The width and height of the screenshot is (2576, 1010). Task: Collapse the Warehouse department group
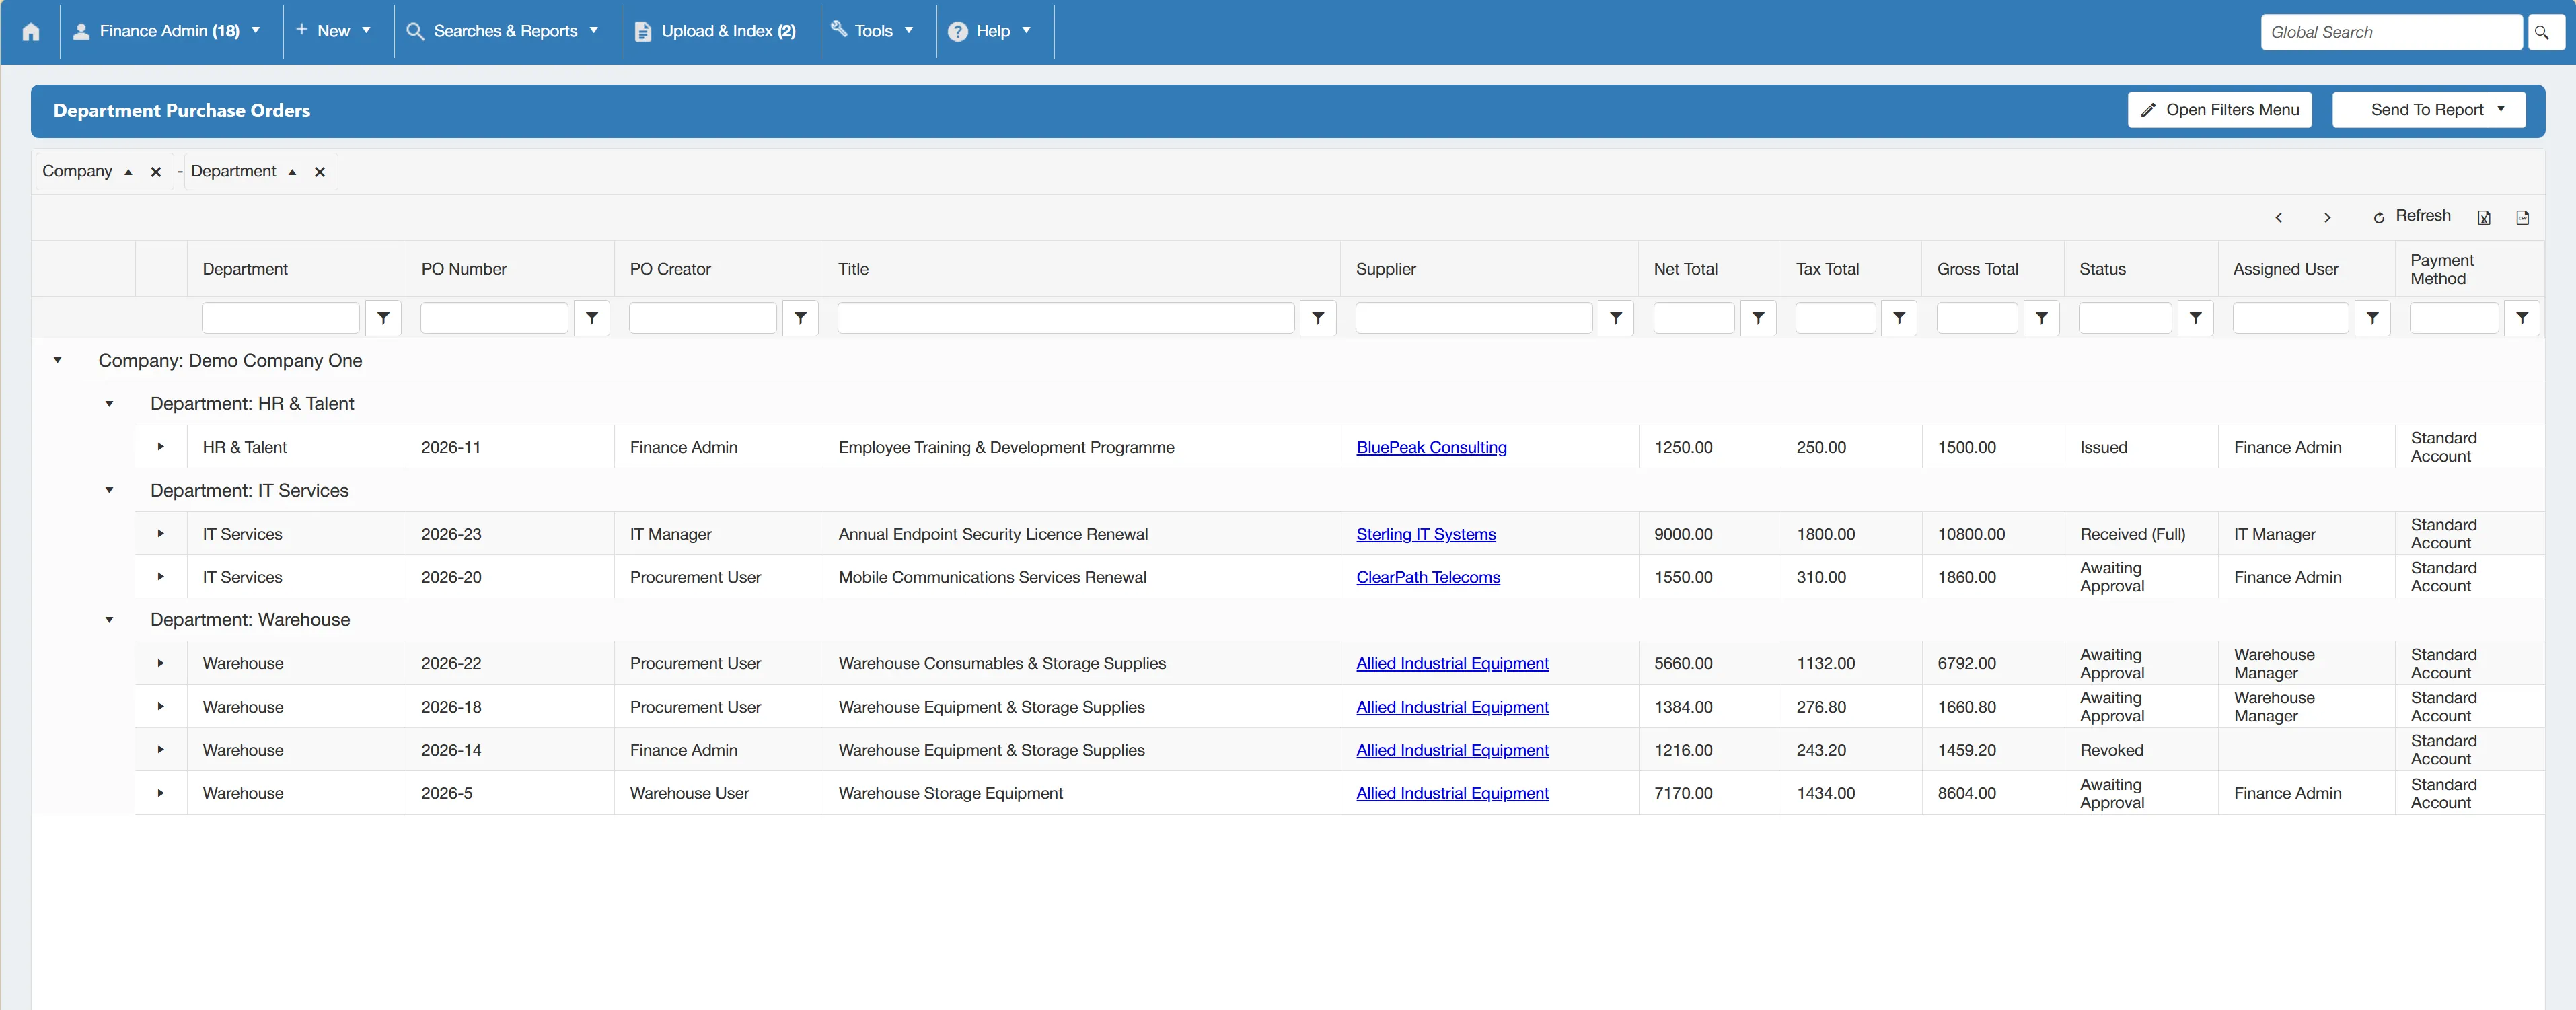[x=109, y=620]
